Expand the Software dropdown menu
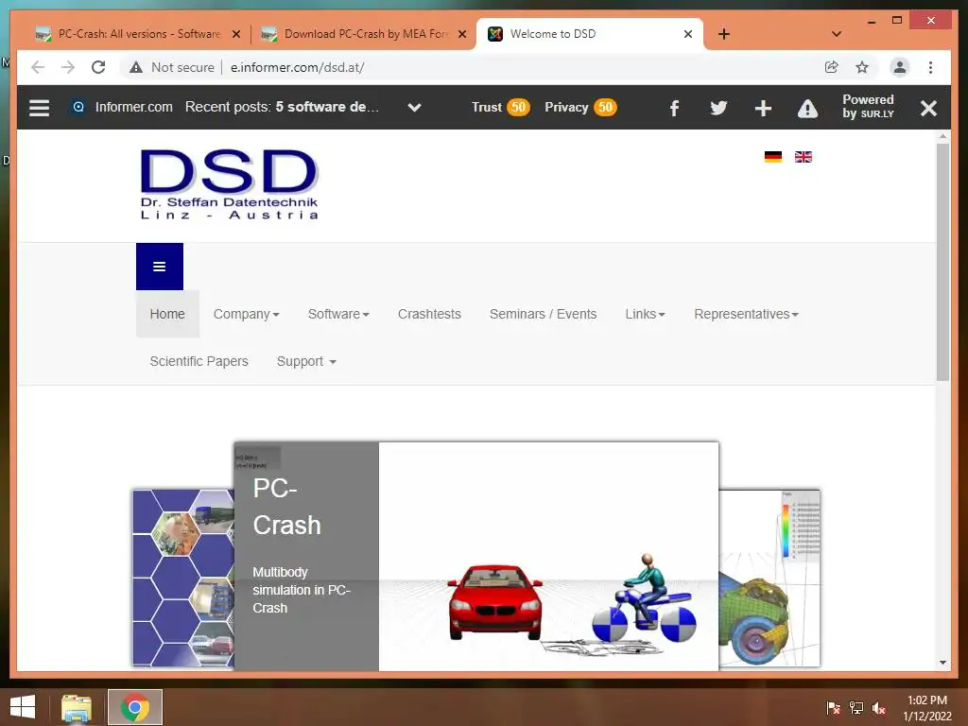Image resolution: width=968 pixels, height=726 pixels. [338, 314]
